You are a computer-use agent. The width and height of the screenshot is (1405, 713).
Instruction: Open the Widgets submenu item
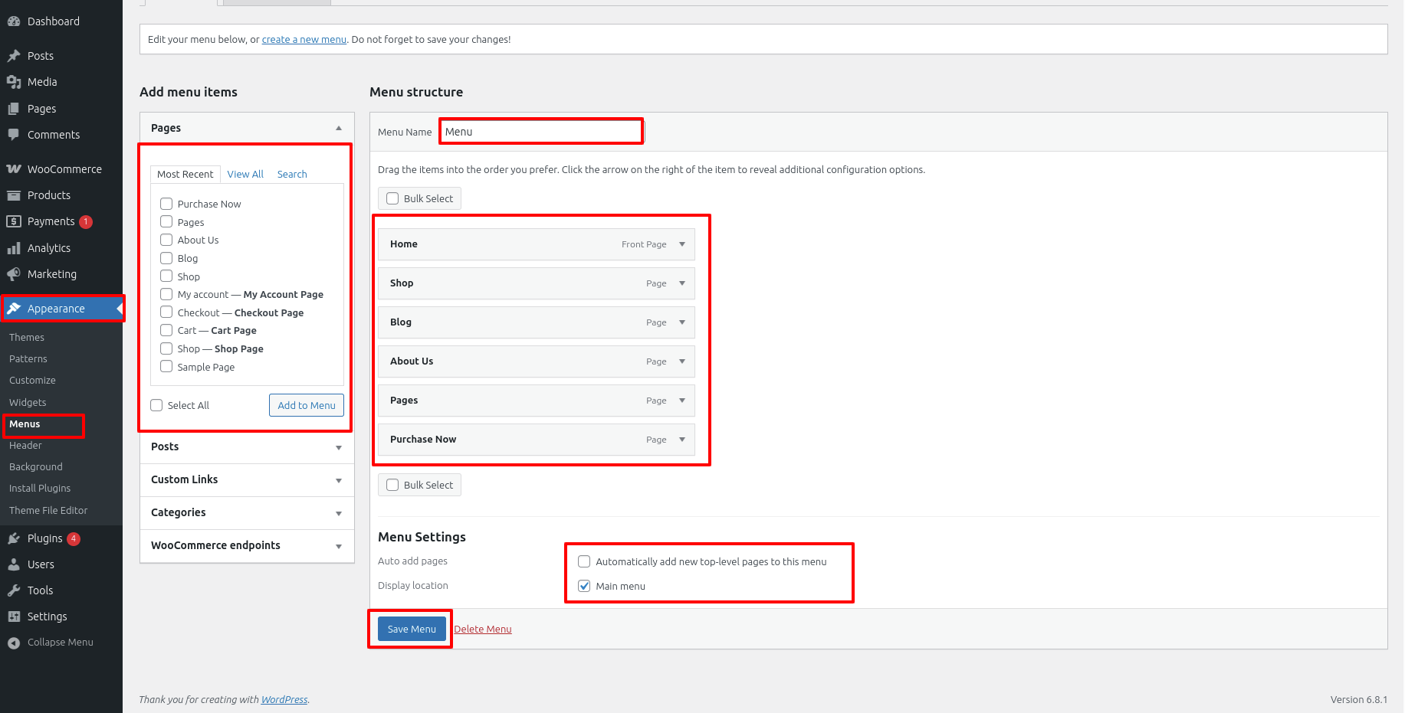click(28, 402)
